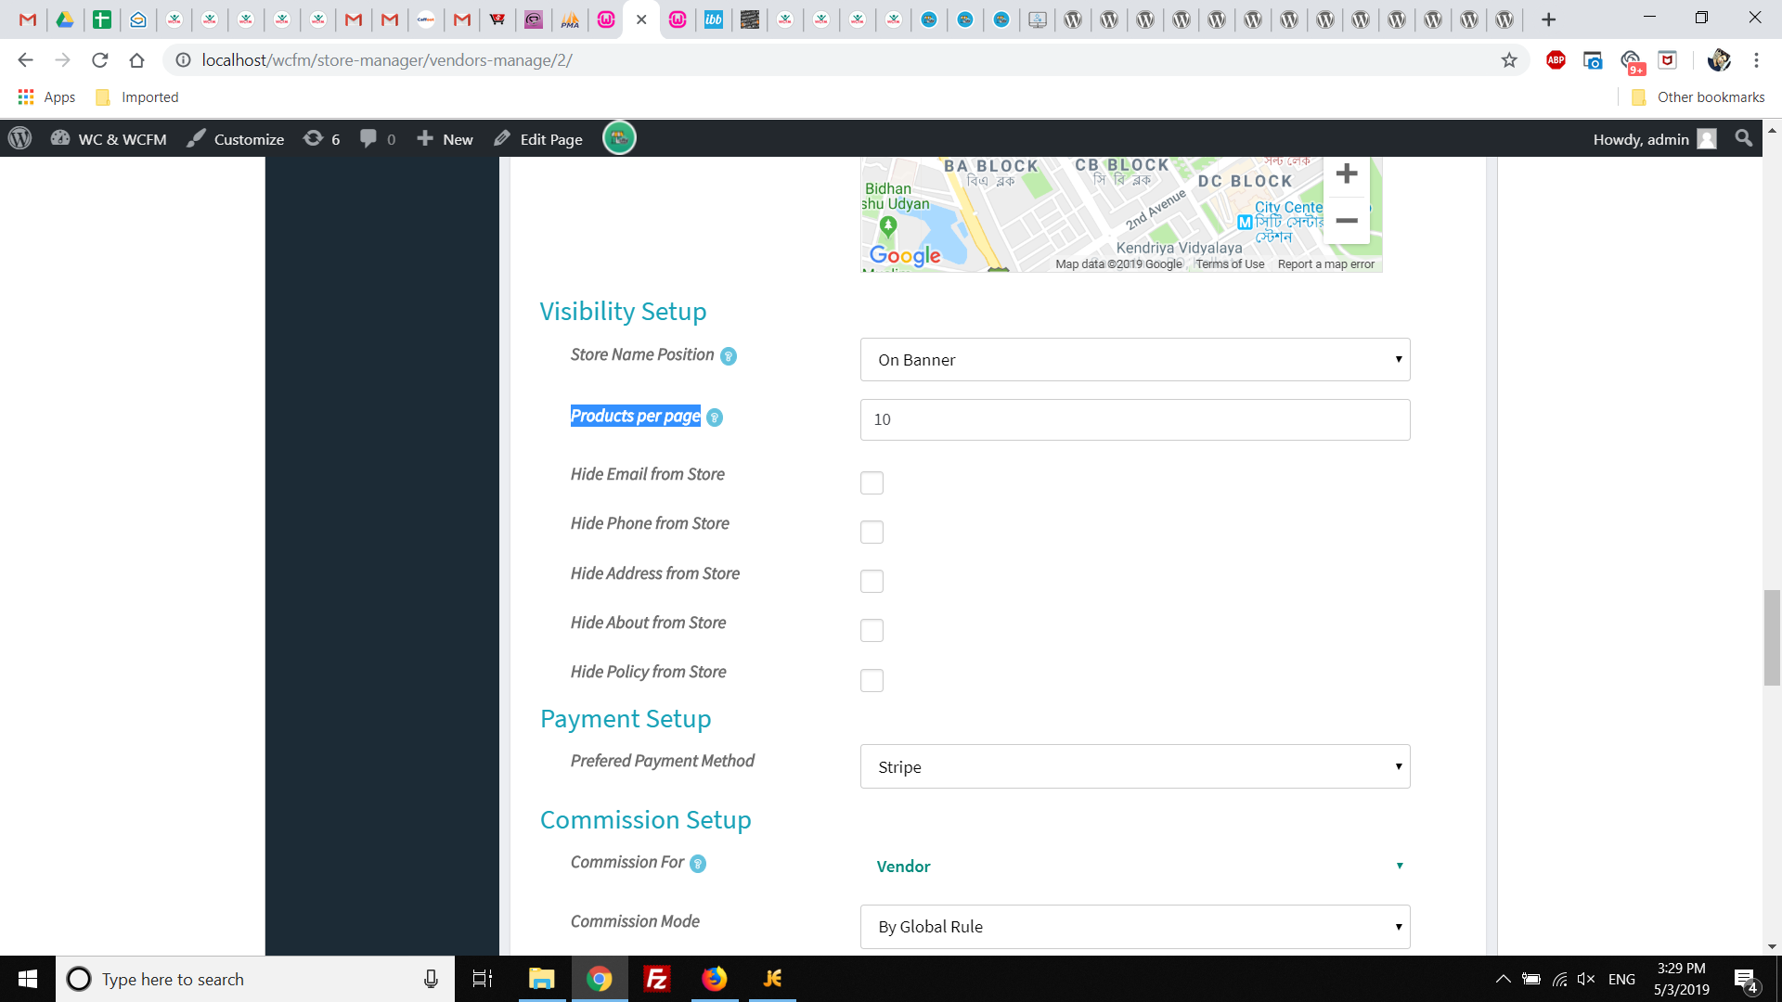This screenshot has width=1782, height=1002.
Task: Click the green round WCFM icon
Action: point(619,138)
